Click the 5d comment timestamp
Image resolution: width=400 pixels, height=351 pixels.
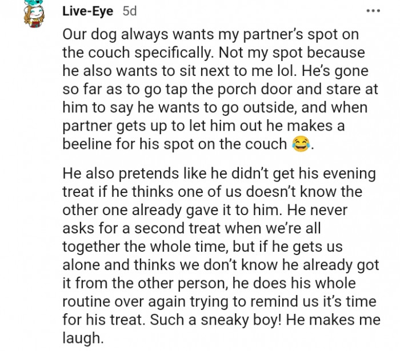[x=130, y=11]
